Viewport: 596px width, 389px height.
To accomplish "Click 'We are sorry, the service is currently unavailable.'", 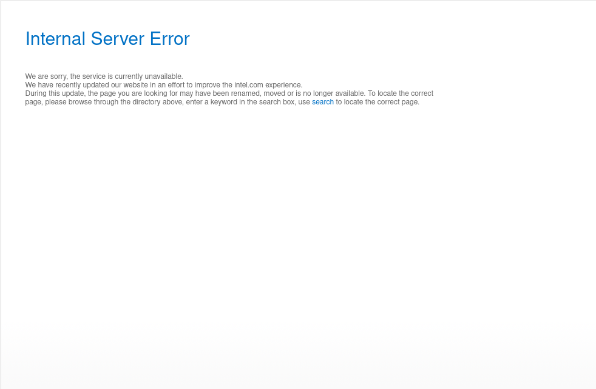I will click(x=104, y=76).
